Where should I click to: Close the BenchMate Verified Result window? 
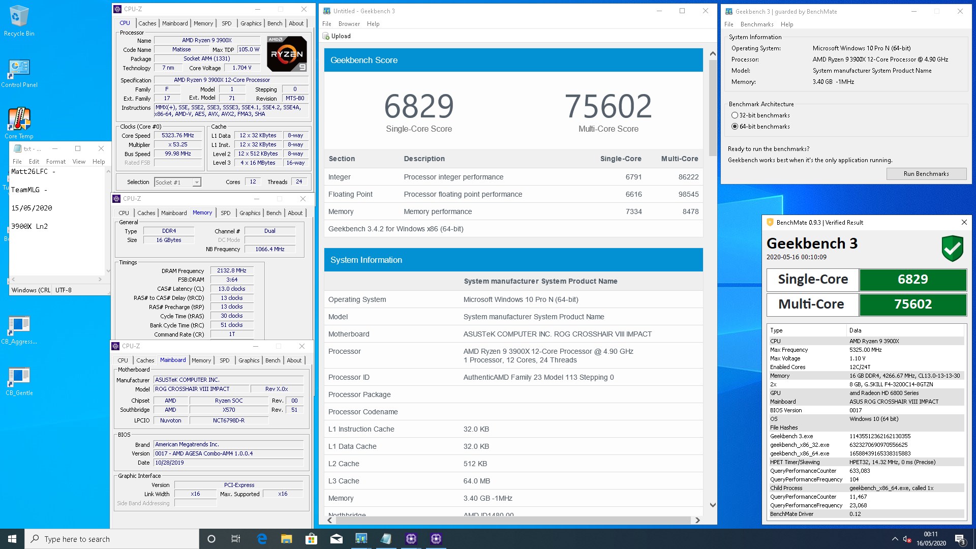(964, 222)
